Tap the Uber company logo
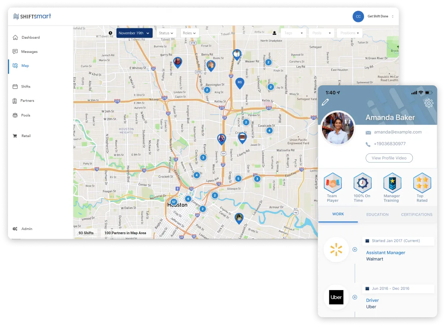Viewport: 445px width, 326px height. [336, 297]
